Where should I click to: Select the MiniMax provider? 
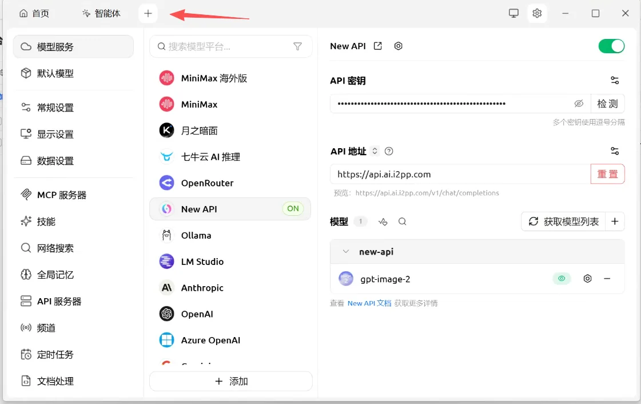[x=230, y=104]
